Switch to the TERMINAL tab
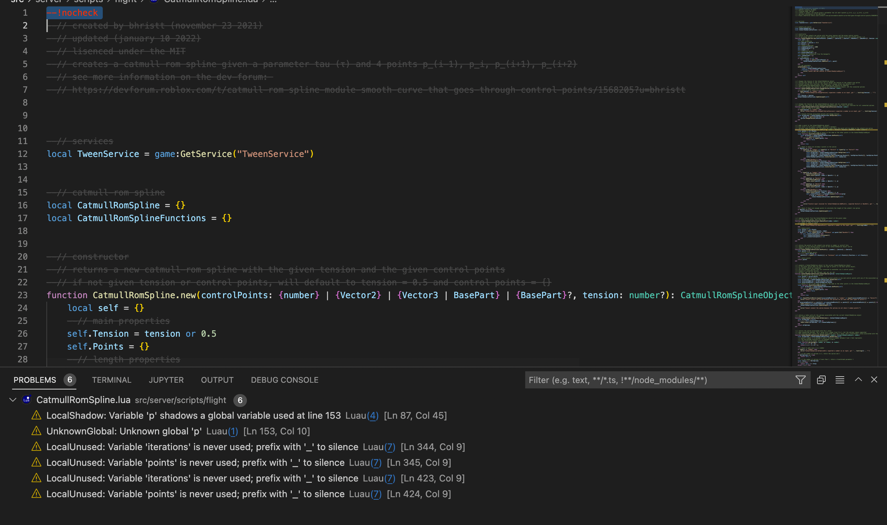Image resolution: width=887 pixels, height=525 pixels. coord(111,380)
